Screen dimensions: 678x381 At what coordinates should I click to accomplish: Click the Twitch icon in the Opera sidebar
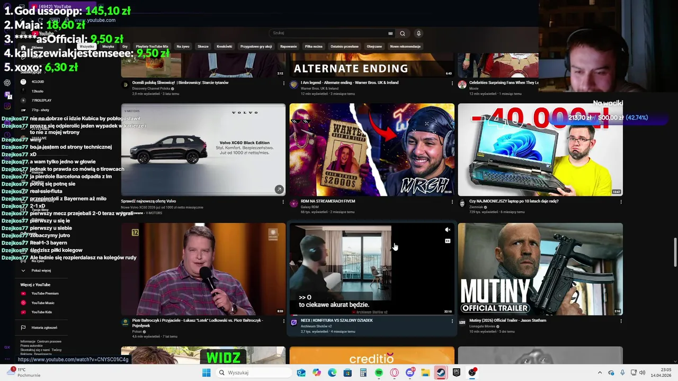[7, 95]
